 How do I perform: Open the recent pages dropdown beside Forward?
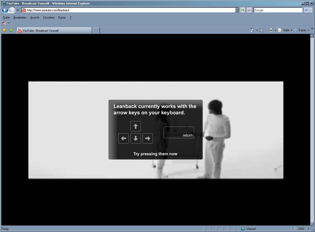18,10
